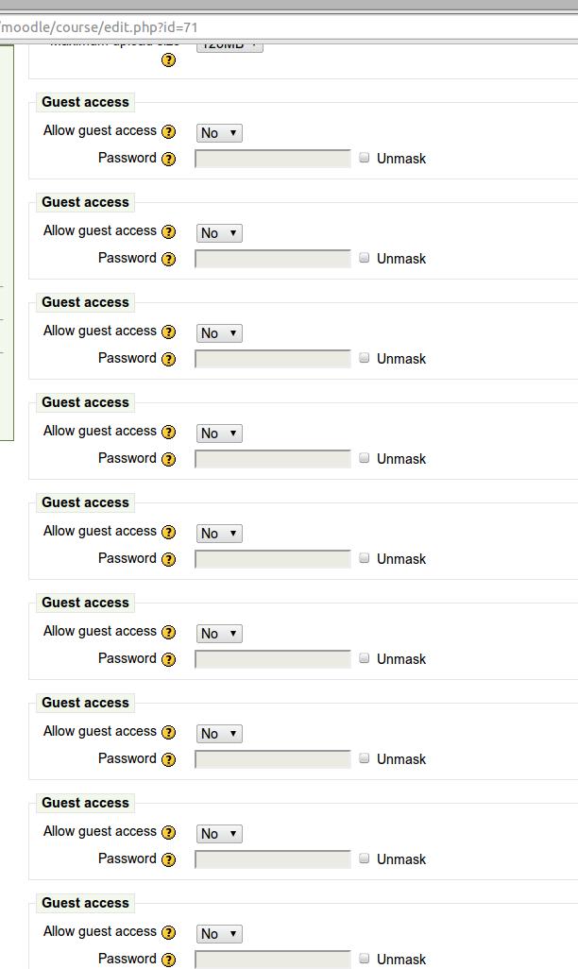The height and width of the screenshot is (969, 578).
Task: Open help for Allow guest access, first section
Action: [169, 131]
